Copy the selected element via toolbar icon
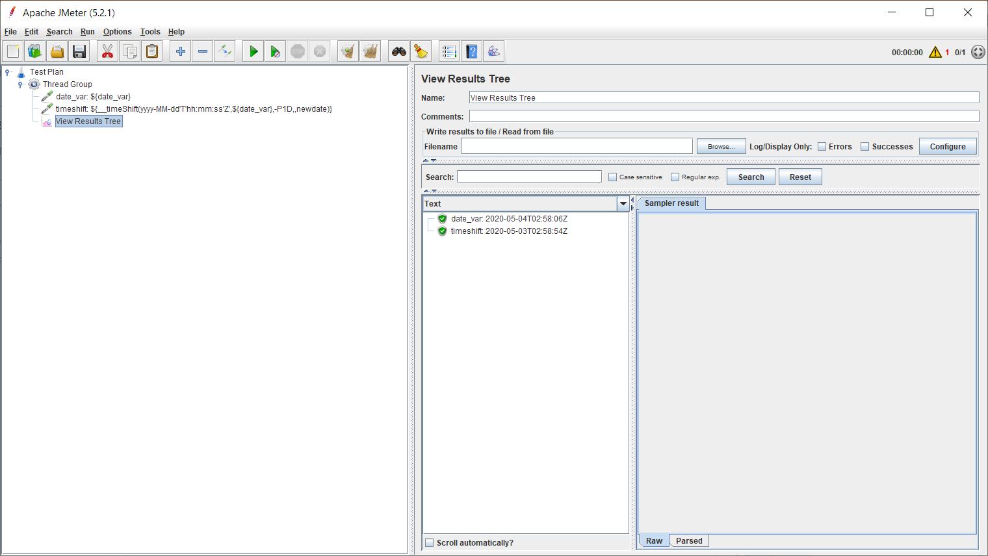Viewport: 988px width, 556px height. point(130,51)
